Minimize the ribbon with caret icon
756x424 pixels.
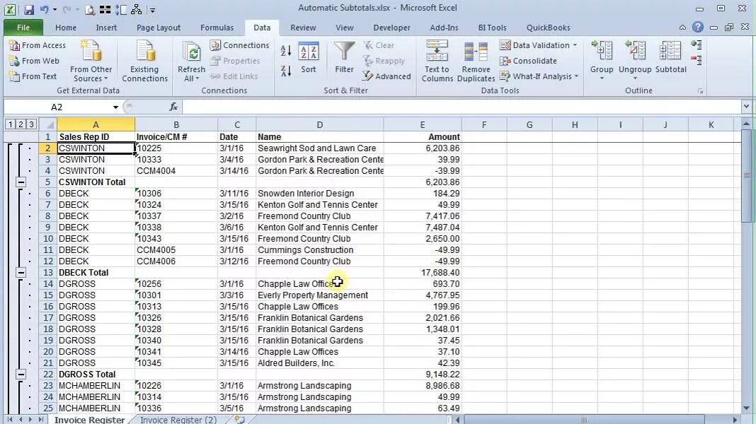(682, 28)
